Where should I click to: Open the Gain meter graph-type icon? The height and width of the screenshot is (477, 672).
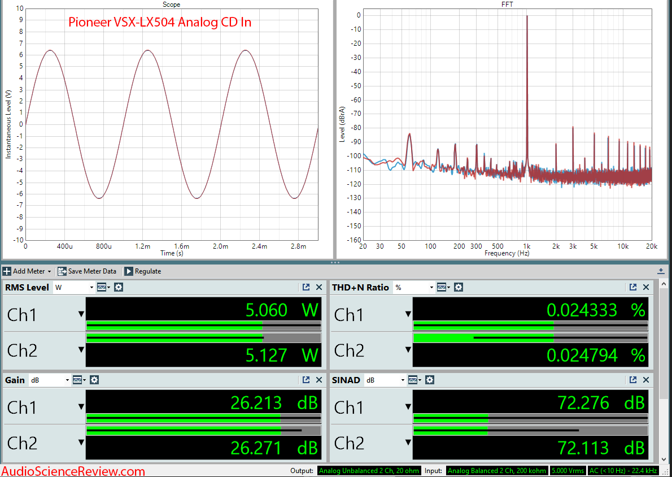(79, 380)
